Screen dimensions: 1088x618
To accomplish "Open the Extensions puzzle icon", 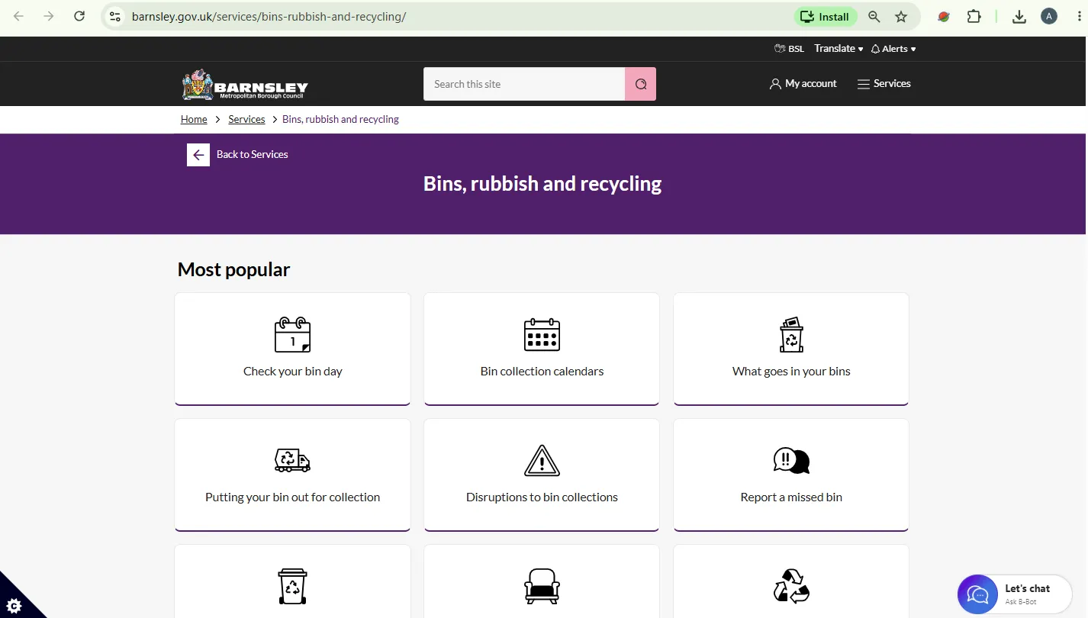I will 974,16.
